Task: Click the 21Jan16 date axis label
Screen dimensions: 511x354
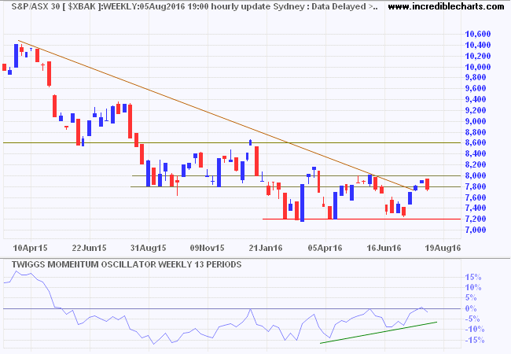Action: tap(266, 248)
